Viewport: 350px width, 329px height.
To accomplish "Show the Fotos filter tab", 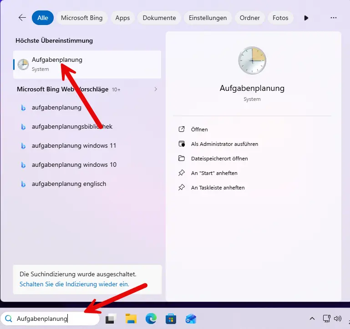I will click(x=280, y=18).
